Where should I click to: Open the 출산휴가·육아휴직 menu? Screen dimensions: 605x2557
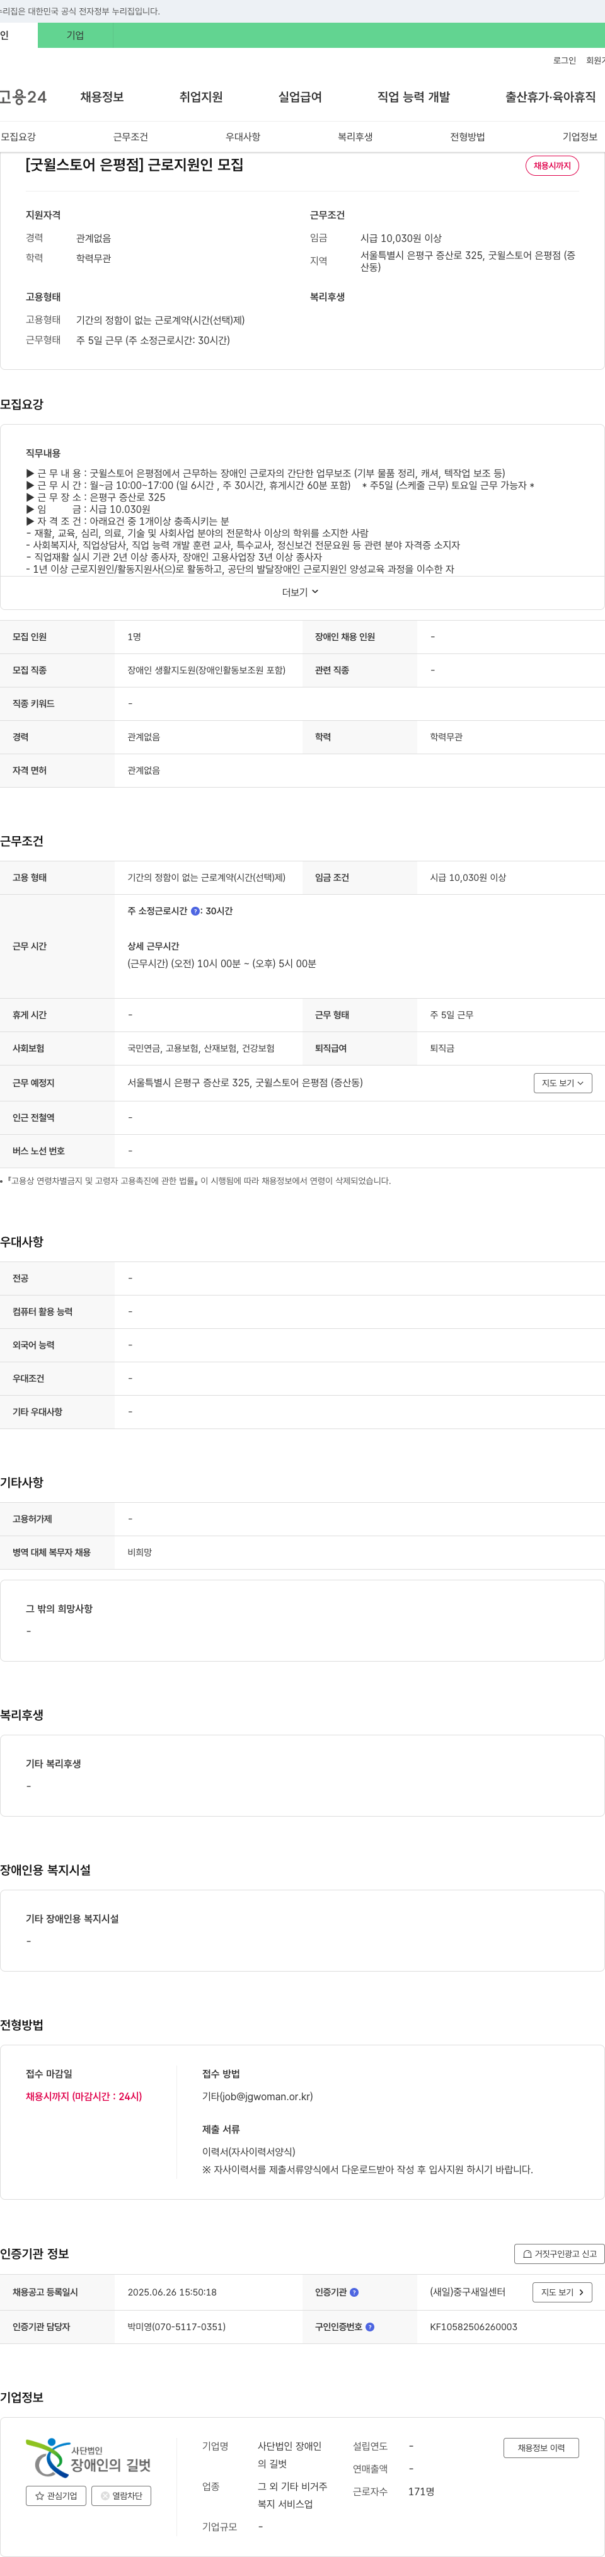tap(550, 97)
